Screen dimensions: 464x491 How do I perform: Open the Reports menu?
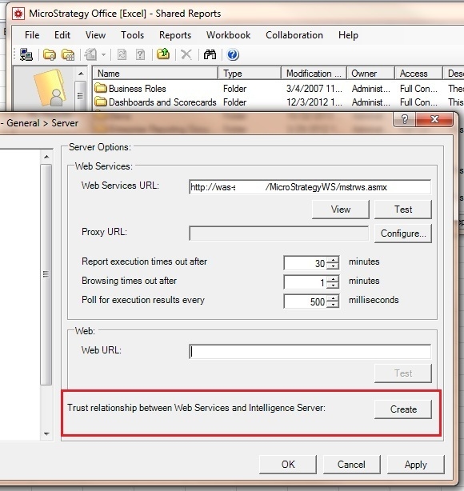click(x=175, y=35)
